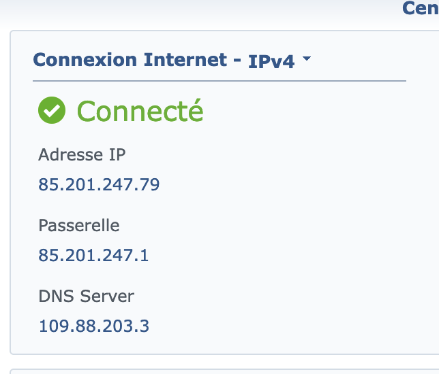Click the top header bar area
The width and height of the screenshot is (439, 374).
pos(196,11)
